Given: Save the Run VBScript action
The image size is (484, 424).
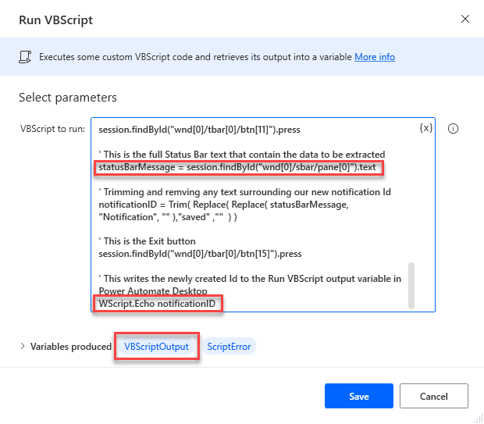Looking at the screenshot, I should pos(358,396).
